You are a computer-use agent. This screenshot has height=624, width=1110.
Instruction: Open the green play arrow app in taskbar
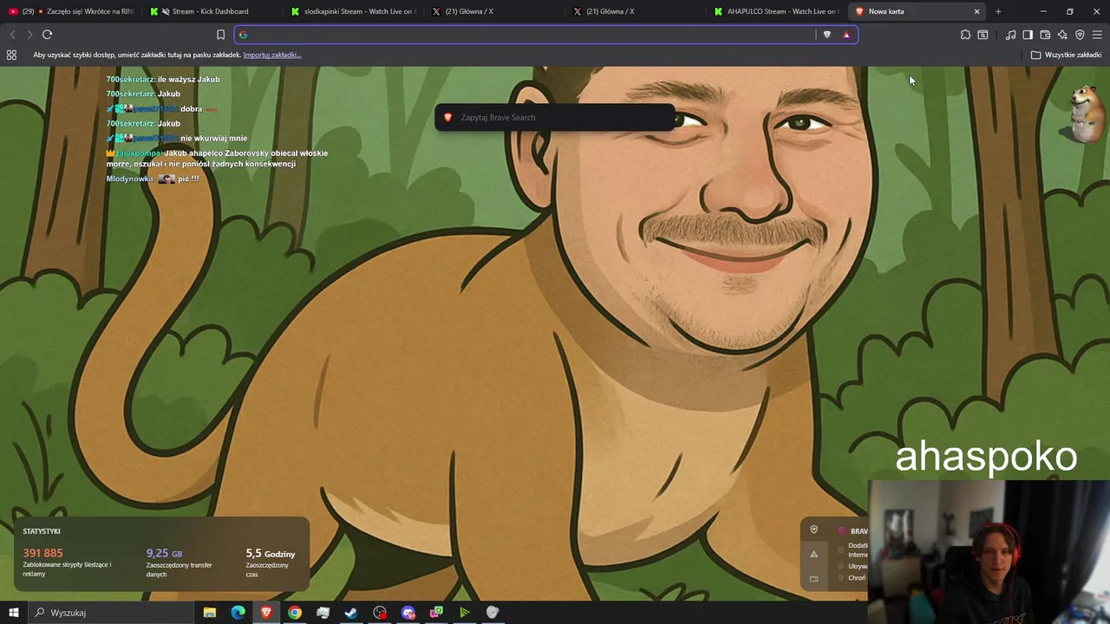(465, 613)
